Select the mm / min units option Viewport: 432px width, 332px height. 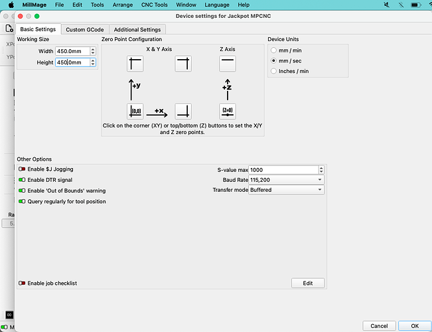click(x=273, y=50)
